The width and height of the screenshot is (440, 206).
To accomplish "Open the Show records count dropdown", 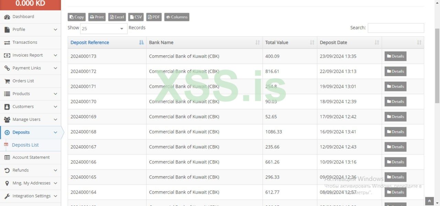I will click(x=103, y=28).
